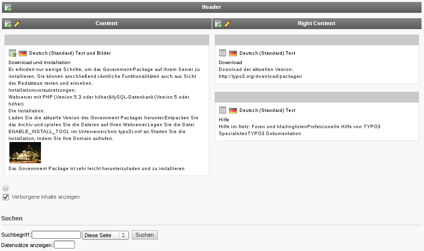Add new content element in Right Content column
424x251 pixels.
(218, 24)
